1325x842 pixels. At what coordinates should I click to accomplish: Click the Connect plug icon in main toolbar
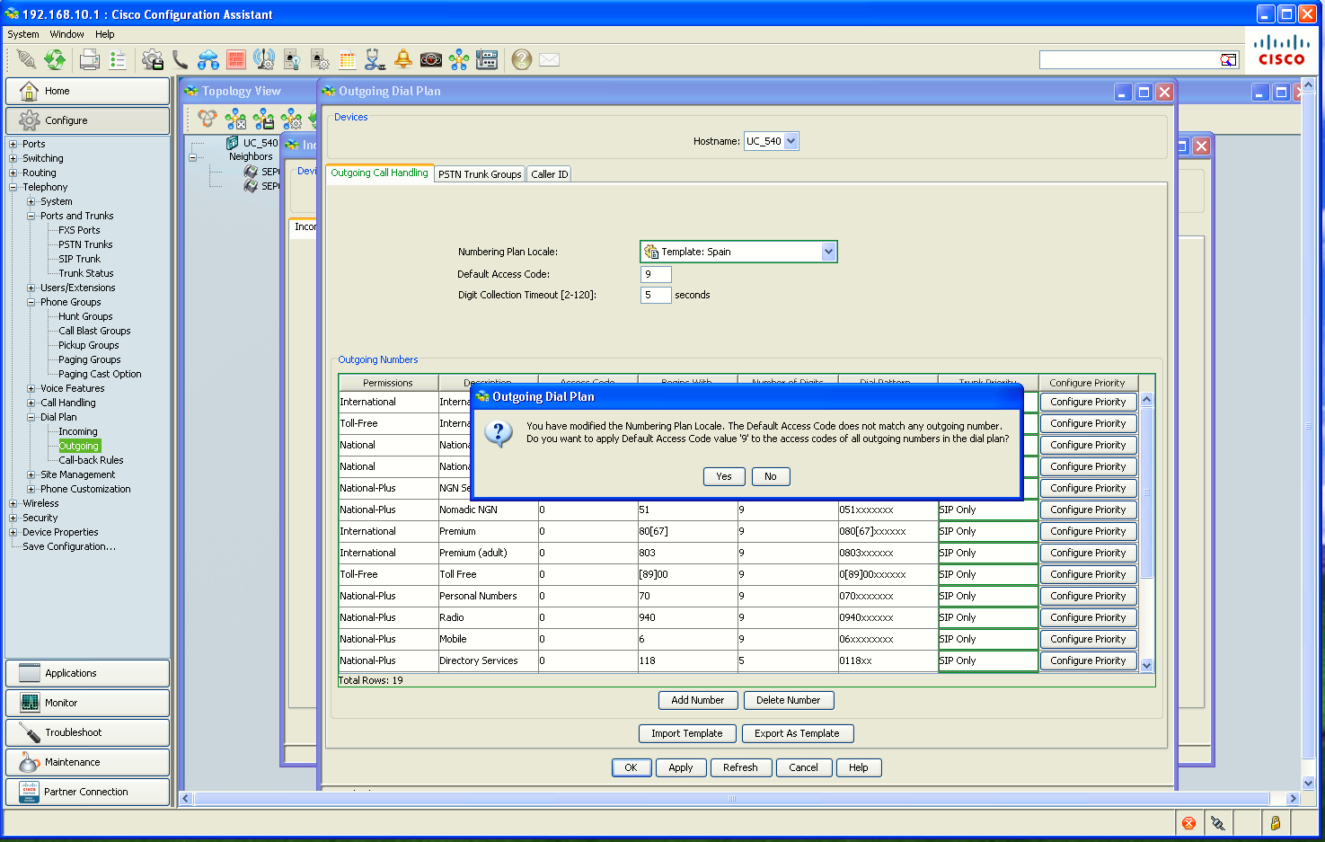[x=26, y=59]
